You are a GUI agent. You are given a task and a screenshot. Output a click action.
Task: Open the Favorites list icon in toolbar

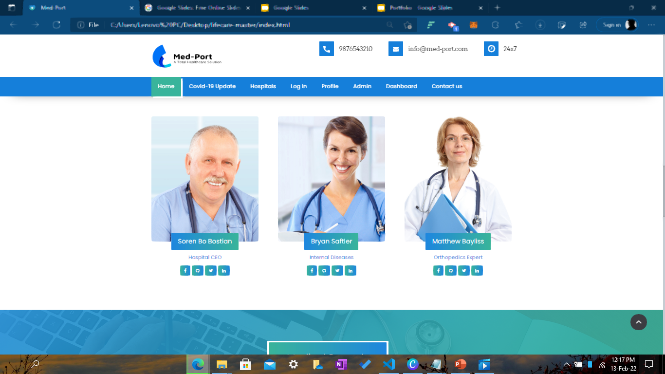pos(518,25)
